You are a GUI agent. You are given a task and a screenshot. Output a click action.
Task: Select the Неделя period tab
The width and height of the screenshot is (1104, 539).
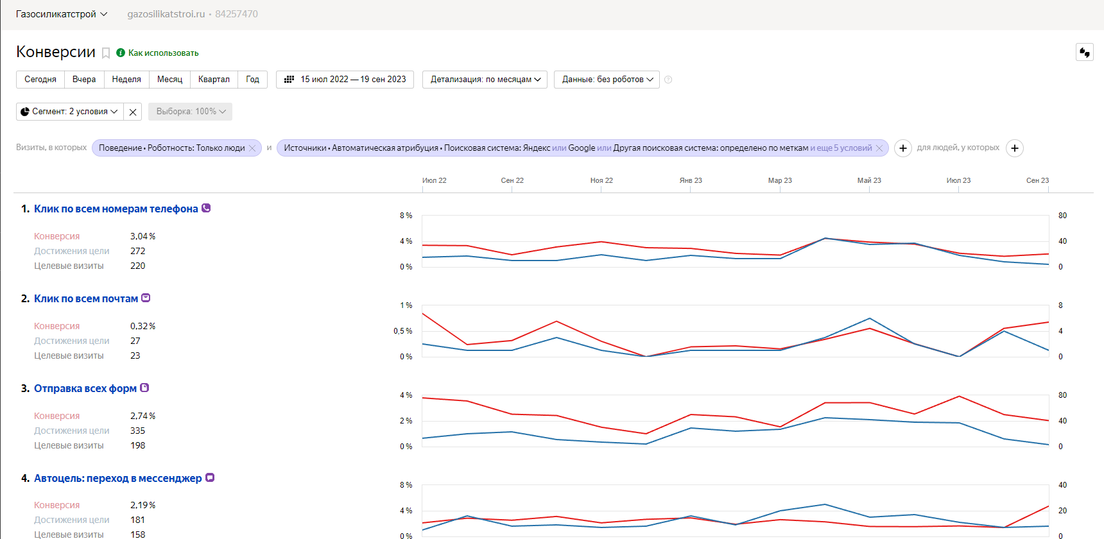pyautogui.click(x=126, y=80)
